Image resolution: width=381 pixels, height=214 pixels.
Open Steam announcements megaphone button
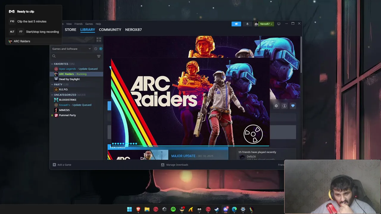pyautogui.click(x=236, y=24)
